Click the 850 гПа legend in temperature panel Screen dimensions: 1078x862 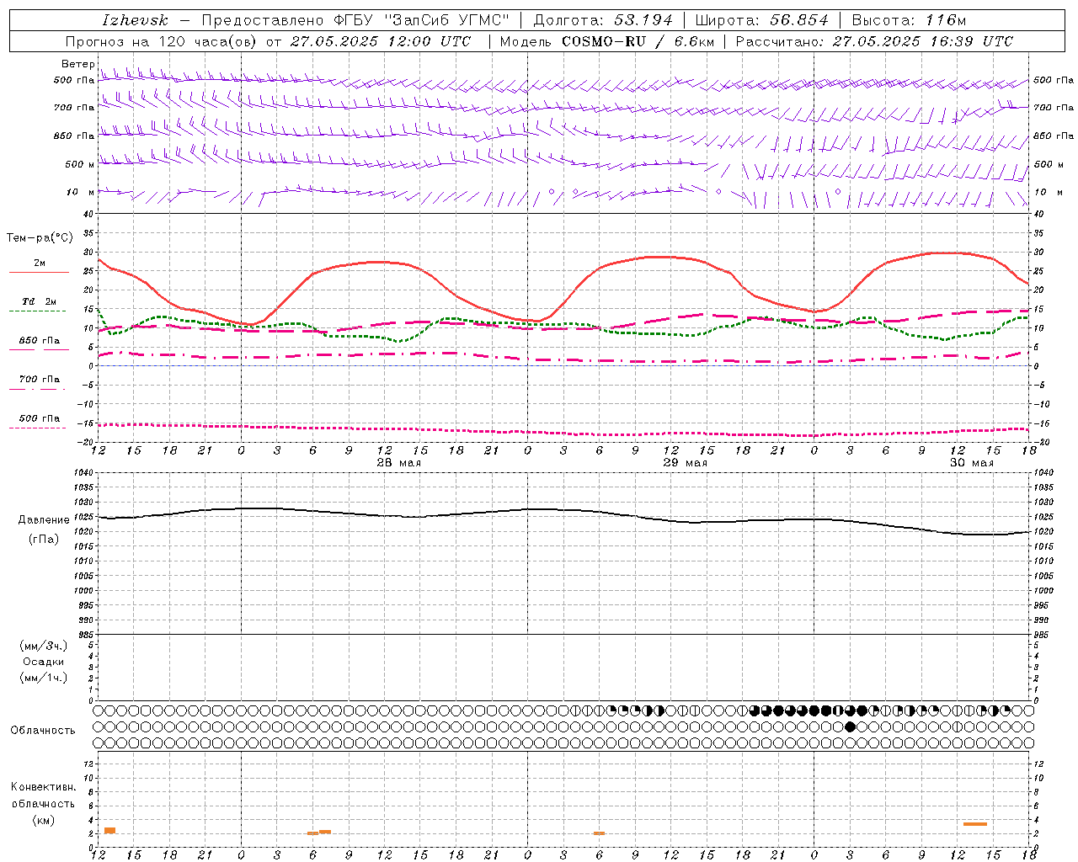pyautogui.click(x=39, y=341)
